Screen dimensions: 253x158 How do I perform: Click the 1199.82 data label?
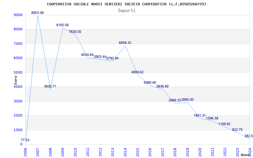[x=225, y=124]
